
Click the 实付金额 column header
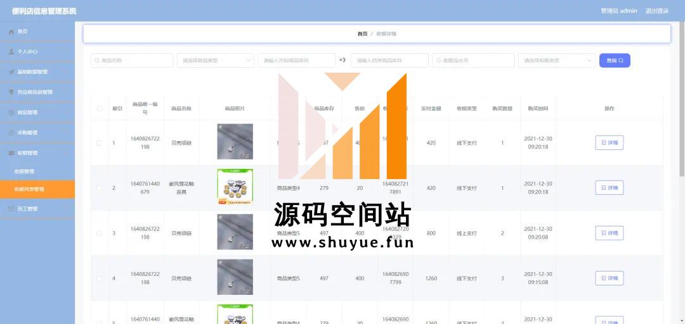[x=431, y=109]
